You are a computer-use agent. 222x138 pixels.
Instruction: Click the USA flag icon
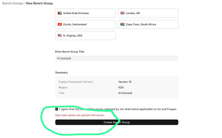[x=60, y=36]
